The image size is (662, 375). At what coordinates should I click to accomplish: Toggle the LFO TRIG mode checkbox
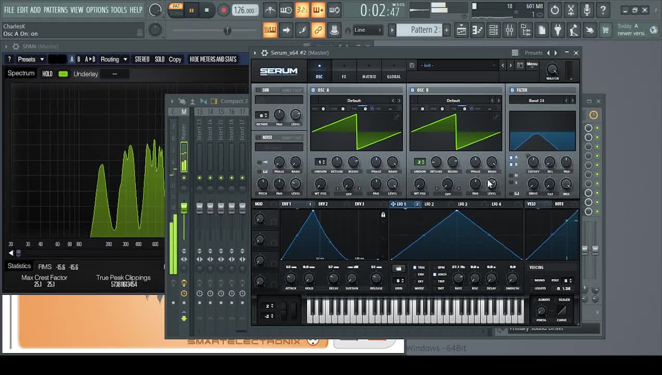415,267
